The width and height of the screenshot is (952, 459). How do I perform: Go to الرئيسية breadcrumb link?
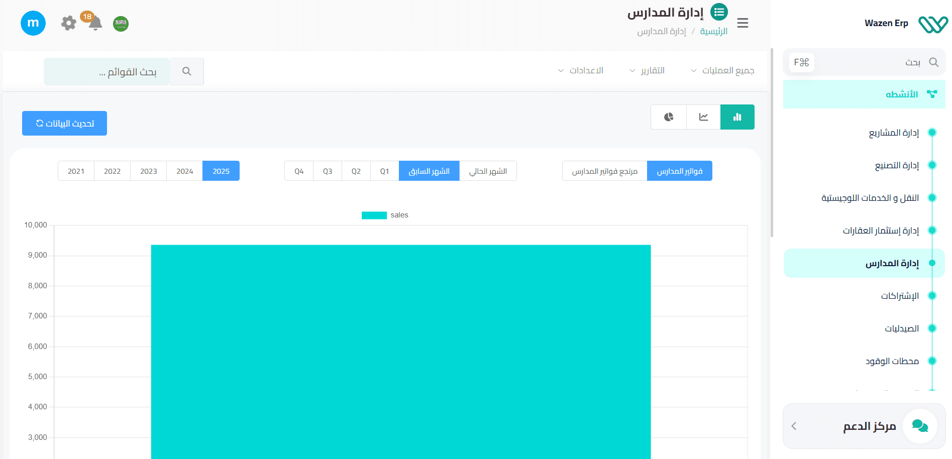[713, 32]
